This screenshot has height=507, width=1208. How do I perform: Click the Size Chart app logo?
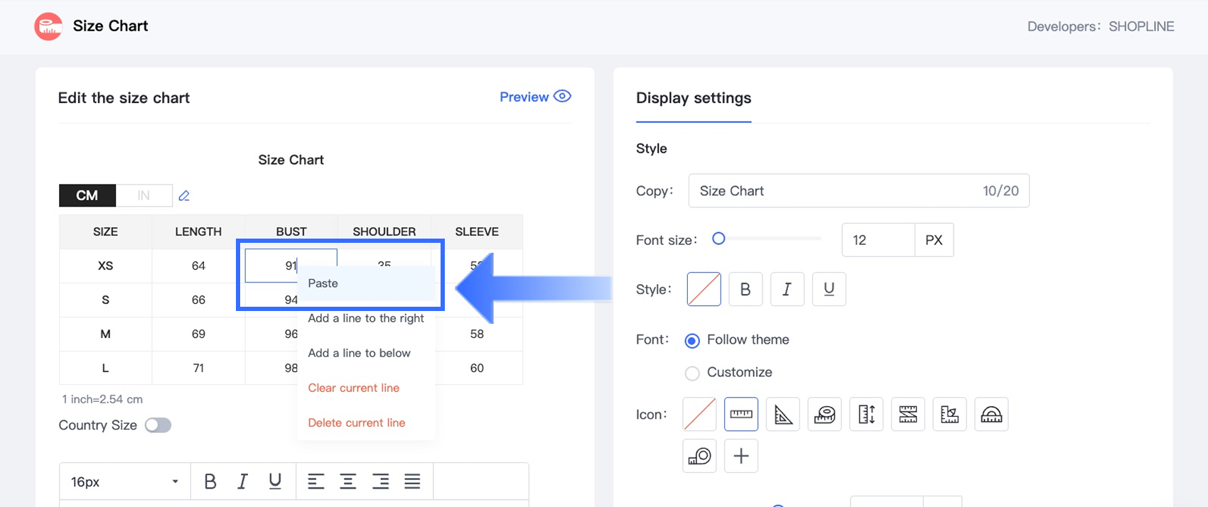[x=48, y=26]
